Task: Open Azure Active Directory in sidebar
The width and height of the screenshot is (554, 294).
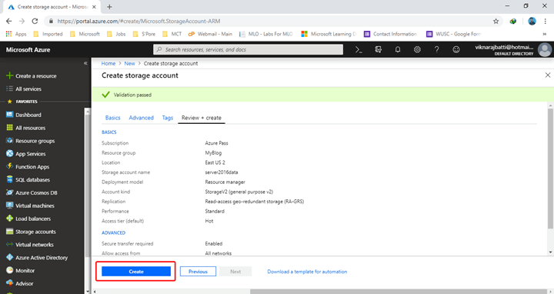Action: [37, 258]
